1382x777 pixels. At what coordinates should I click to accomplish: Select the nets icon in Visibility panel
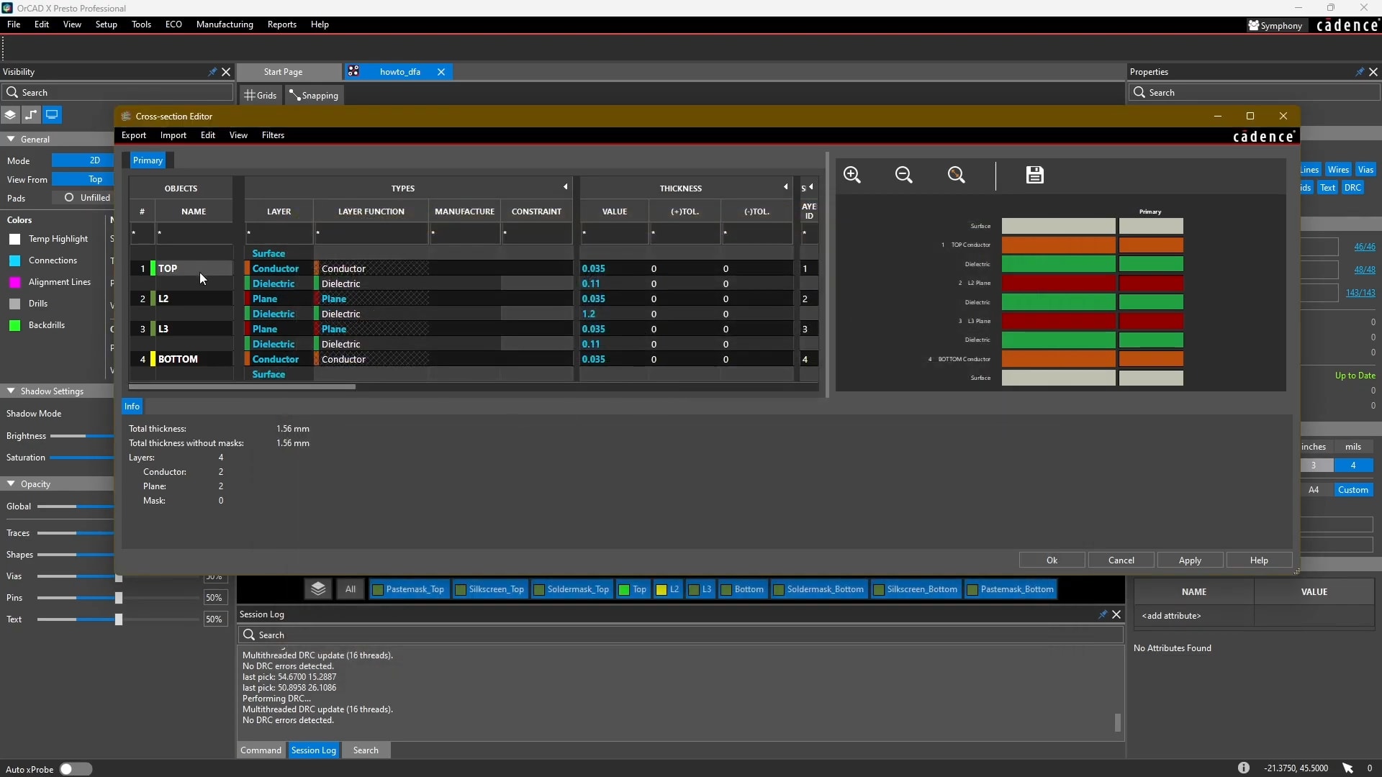tap(31, 115)
